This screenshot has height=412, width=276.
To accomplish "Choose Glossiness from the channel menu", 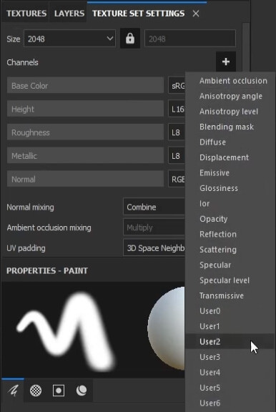I will point(230,188).
